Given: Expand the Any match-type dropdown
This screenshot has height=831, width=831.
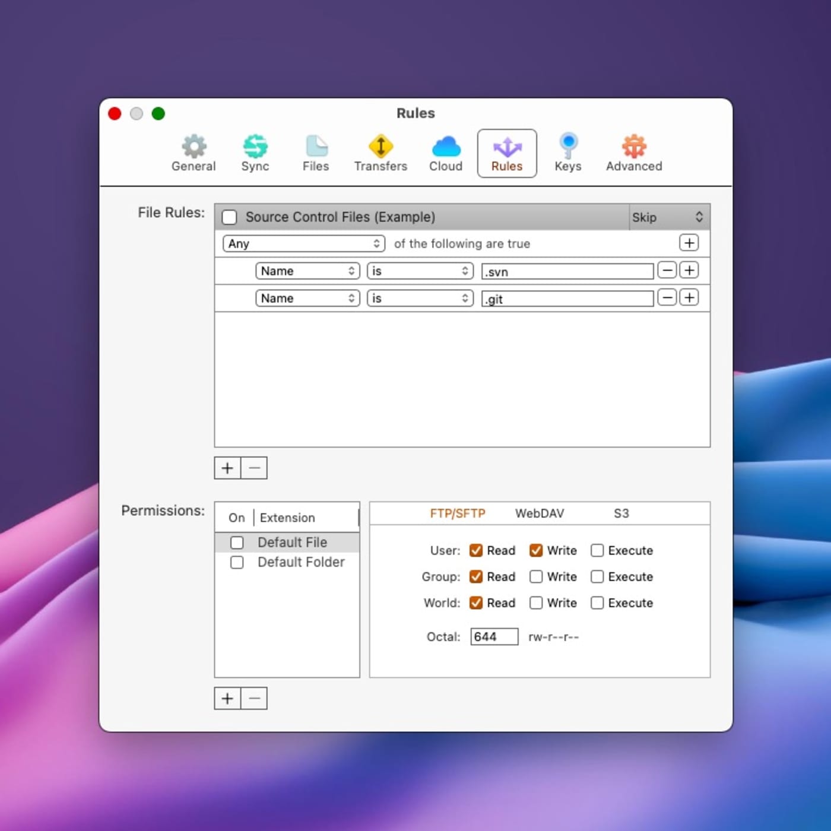Looking at the screenshot, I should pyautogui.click(x=303, y=244).
